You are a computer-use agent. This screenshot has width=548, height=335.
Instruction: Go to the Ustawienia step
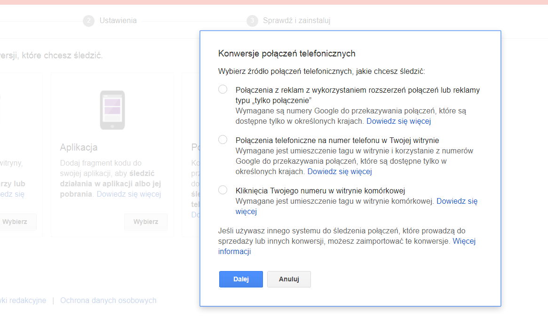point(118,21)
